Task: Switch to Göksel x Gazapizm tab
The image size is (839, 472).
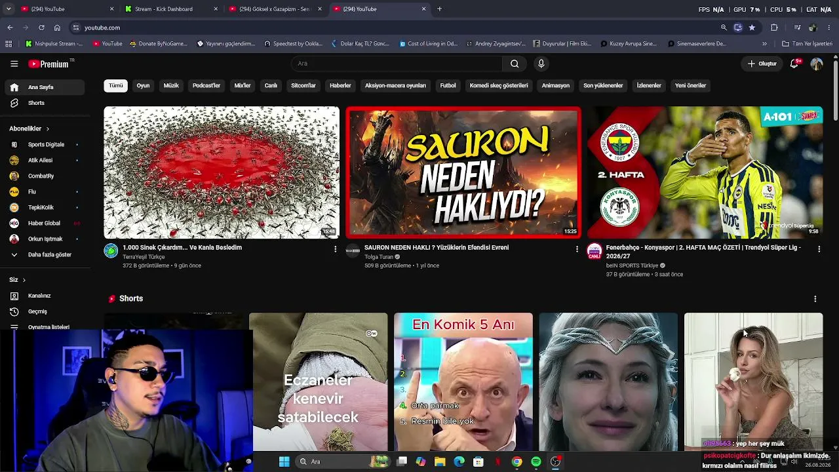Action: coord(275,9)
